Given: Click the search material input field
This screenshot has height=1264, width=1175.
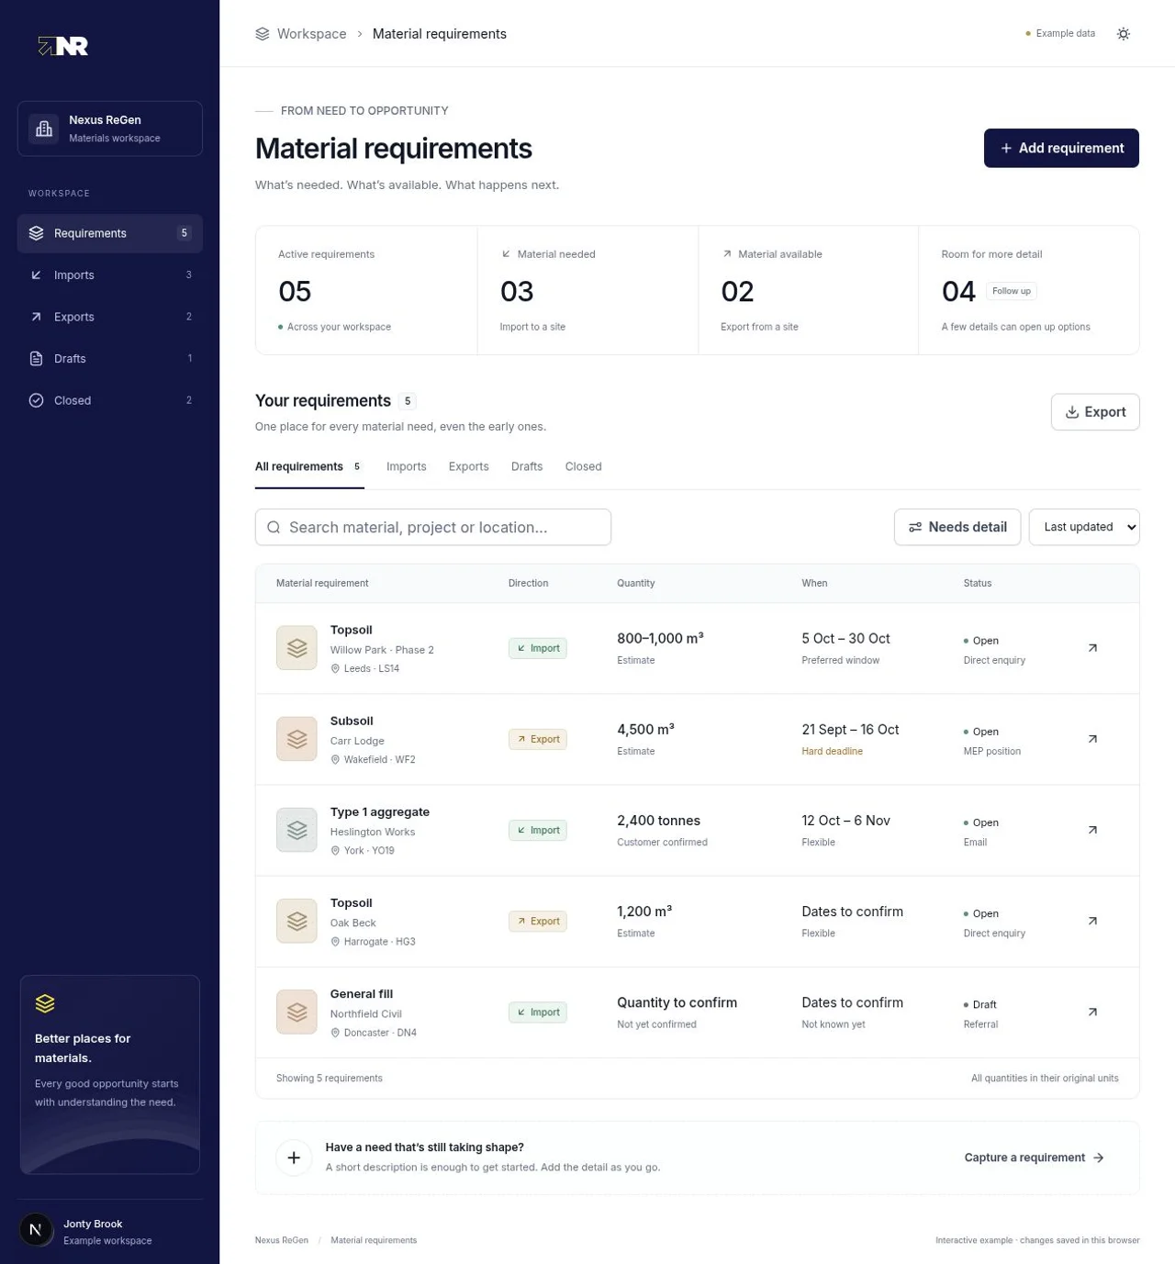Looking at the screenshot, I should pyautogui.click(x=433, y=527).
